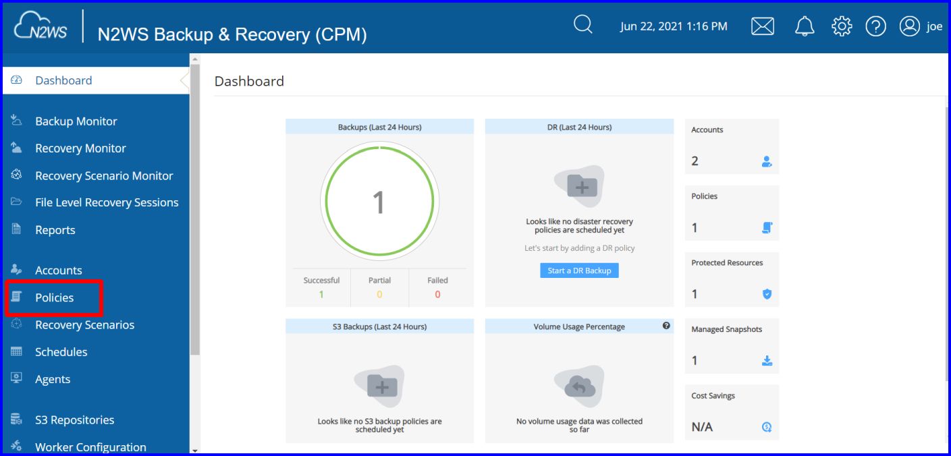
Task: Click the Accounts value 2
Action: pos(695,161)
